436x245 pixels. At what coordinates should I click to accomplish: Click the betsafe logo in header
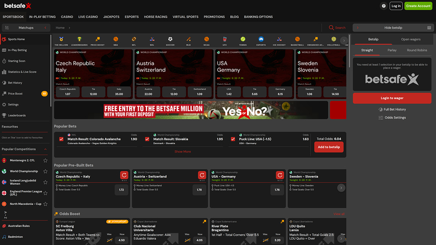(17, 6)
